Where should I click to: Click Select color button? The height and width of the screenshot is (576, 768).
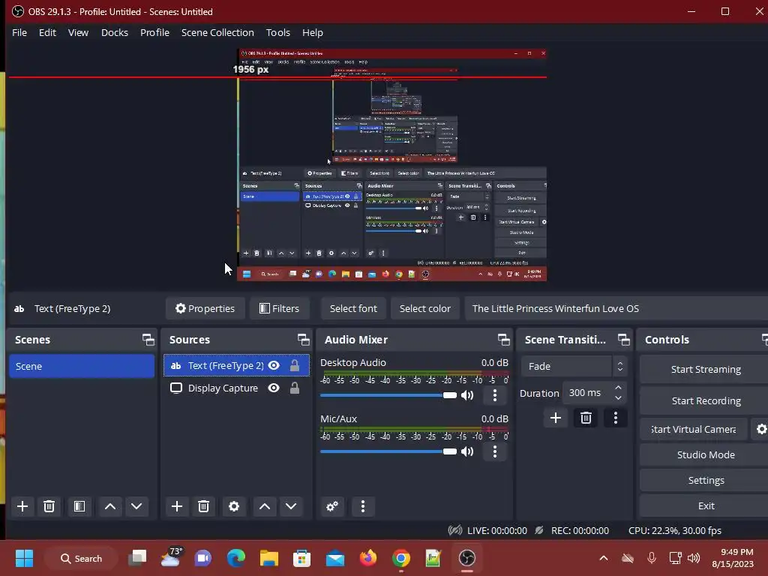click(424, 308)
